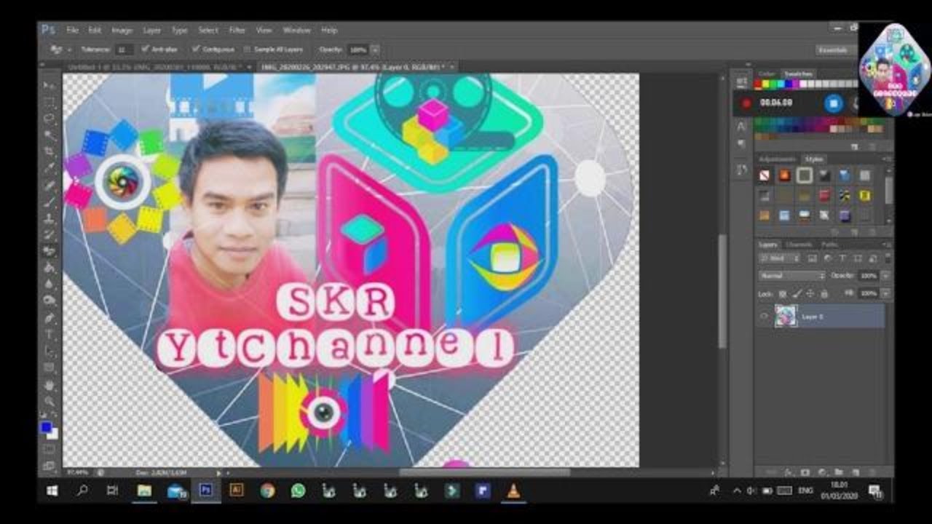Viewport: 932px width, 524px height.
Task: Stop the screen recording
Action: pyautogui.click(x=834, y=103)
